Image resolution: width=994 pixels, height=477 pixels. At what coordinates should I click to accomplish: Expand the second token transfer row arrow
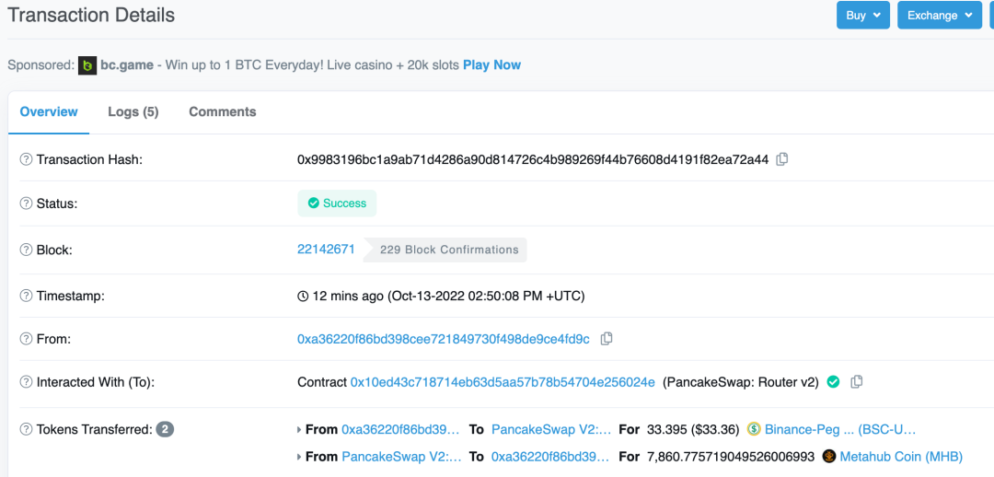(x=299, y=456)
